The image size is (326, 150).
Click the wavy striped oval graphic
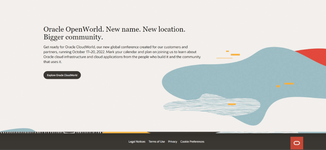pos(211,105)
